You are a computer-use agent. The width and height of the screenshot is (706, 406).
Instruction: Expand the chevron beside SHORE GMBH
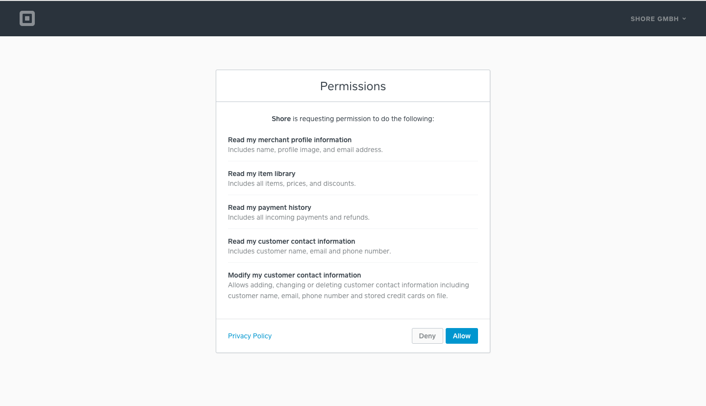[x=684, y=19]
